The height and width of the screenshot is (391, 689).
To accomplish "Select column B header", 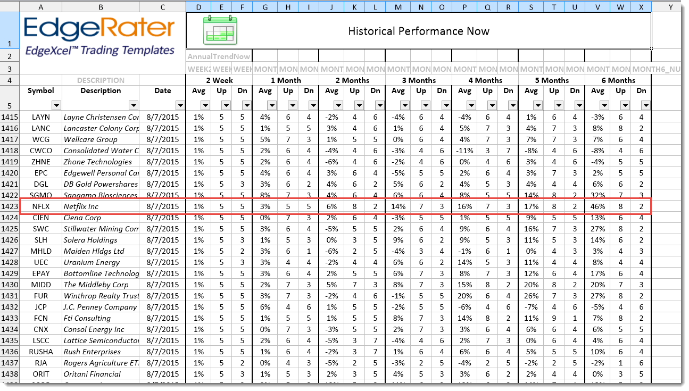I will click(x=101, y=6).
